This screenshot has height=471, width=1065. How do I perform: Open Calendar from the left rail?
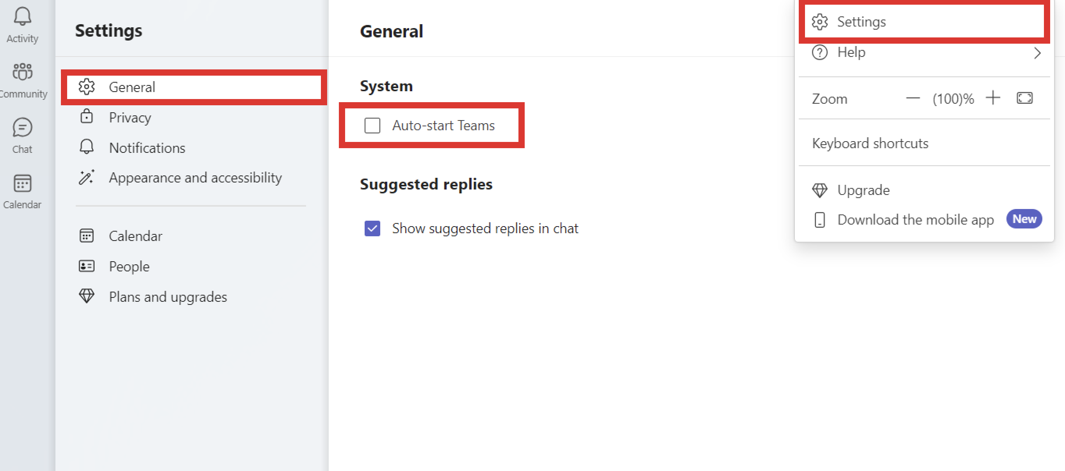[22, 191]
